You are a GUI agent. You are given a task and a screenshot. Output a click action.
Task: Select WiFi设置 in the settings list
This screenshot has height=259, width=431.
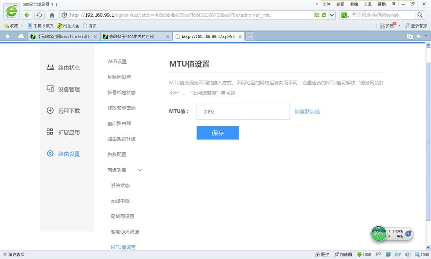117,62
